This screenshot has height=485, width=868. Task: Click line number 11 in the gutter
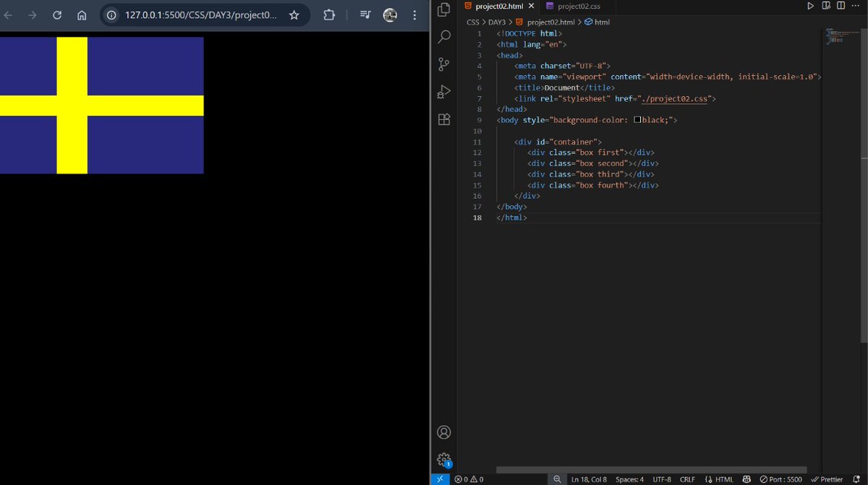(477, 142)
